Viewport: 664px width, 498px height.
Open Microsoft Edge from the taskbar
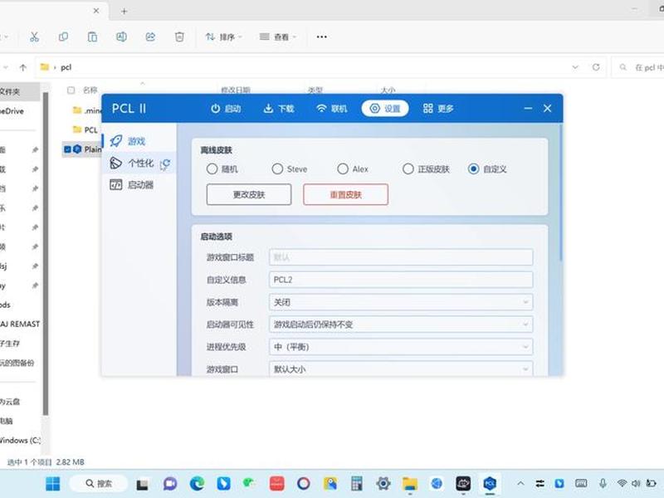pyautogui.click(x=197, y=483)
